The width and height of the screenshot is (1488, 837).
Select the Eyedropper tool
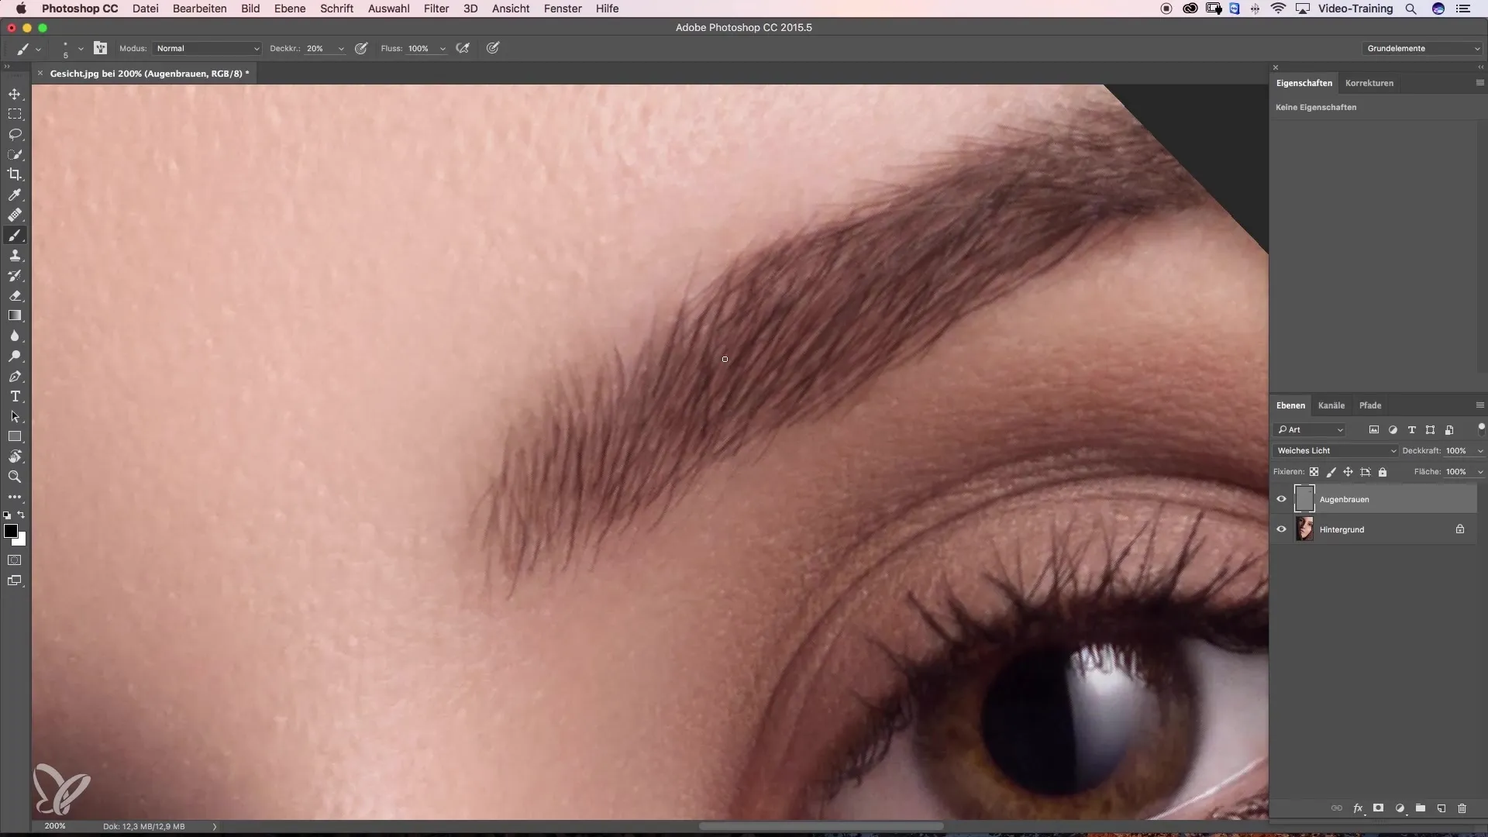click(x=15, y=195)
